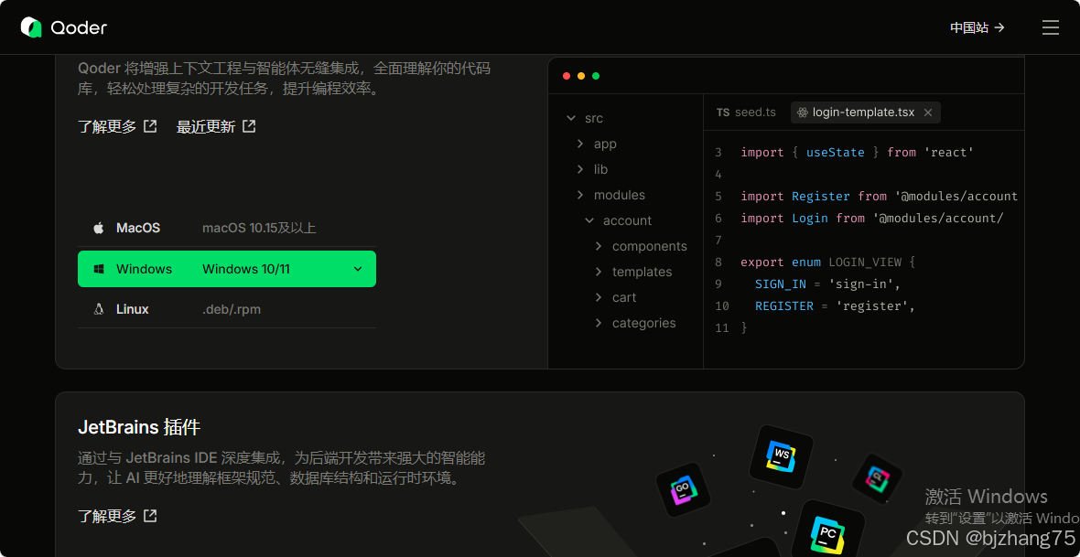Open 了解更多 link under JetBrains 插件

[x=118, y=516]
